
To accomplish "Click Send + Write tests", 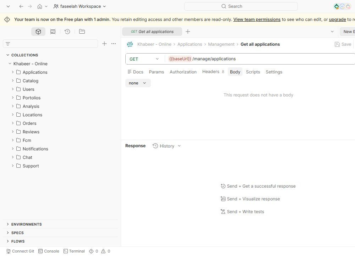I will coord(242,212).
